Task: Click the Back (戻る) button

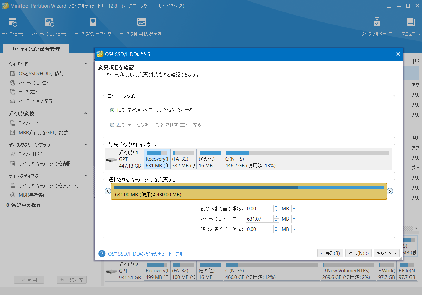Action: point(330,253)
